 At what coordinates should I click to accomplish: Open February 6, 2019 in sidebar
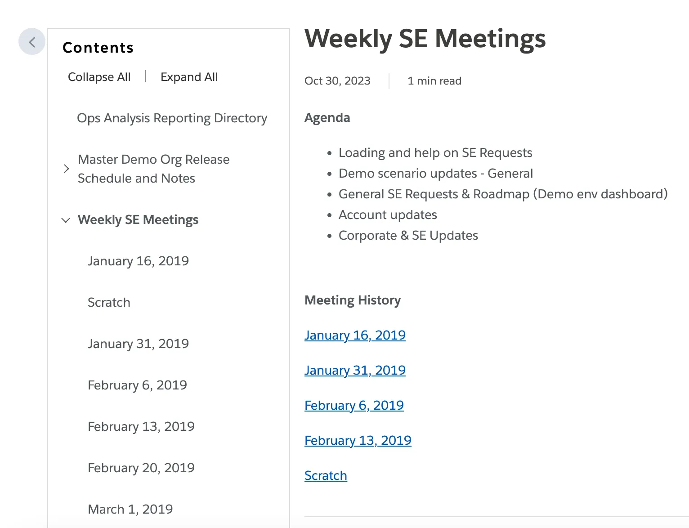pyautogui.click(x=137, y=385)
